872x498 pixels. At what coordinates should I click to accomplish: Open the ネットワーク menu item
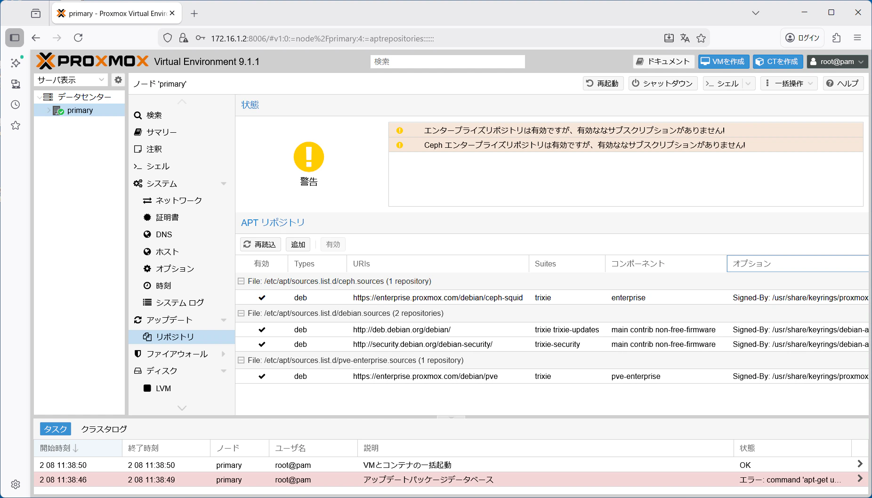(182, 201)
